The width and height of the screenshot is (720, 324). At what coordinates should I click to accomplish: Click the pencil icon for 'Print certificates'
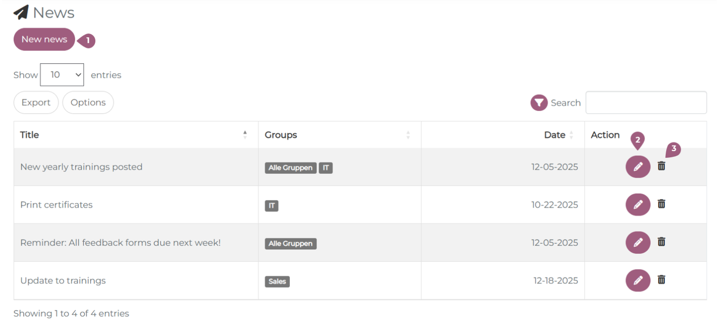638,205
